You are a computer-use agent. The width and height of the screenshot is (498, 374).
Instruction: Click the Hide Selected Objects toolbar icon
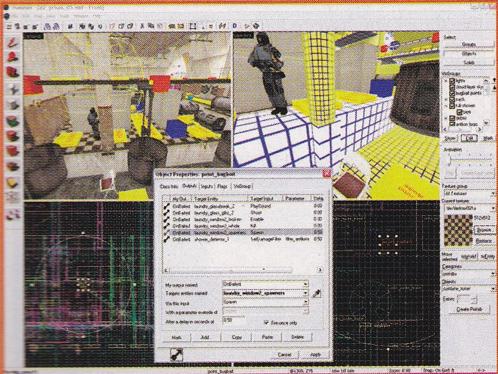112,26
